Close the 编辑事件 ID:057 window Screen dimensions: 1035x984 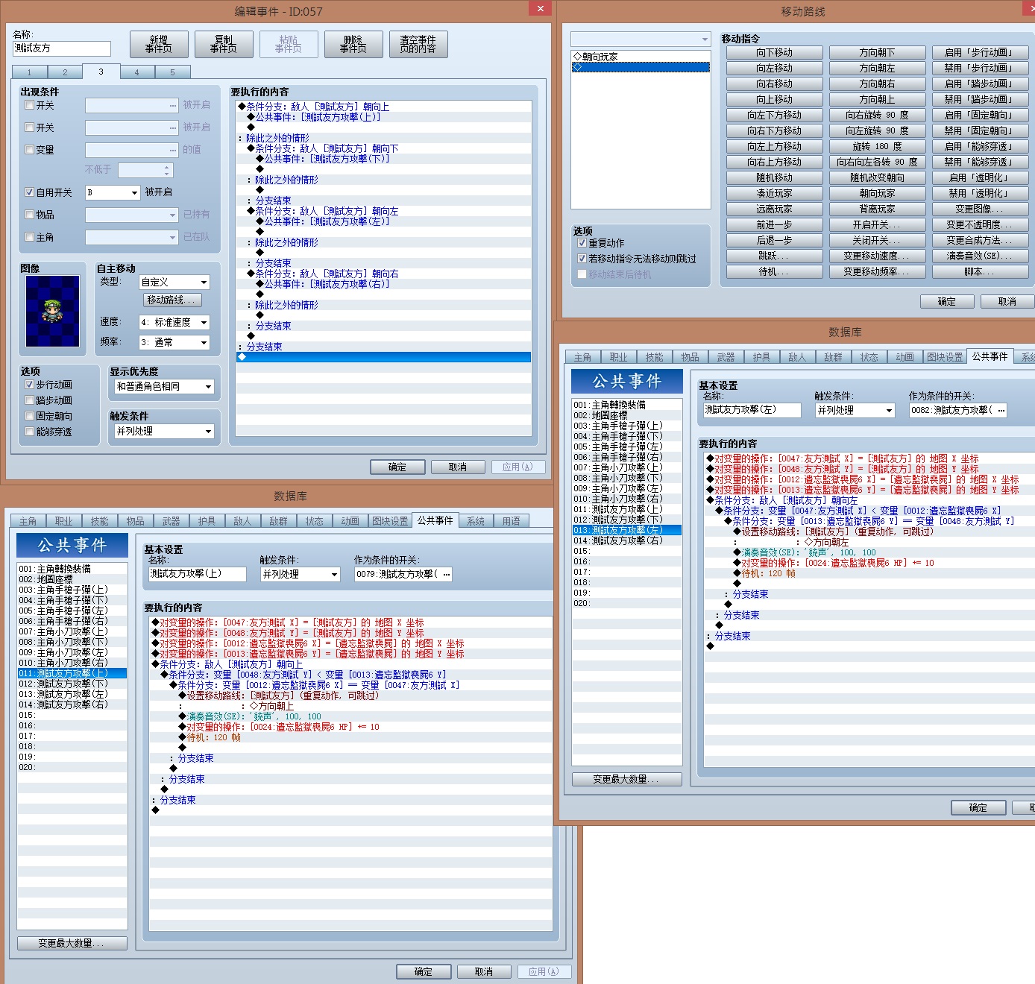pyautogui.click(x=541, y=8)
